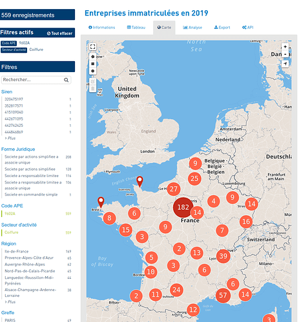The width and height of the screenshot is (299, 322).
Task: Select the draw circle tool
Action: pos(92,71)
